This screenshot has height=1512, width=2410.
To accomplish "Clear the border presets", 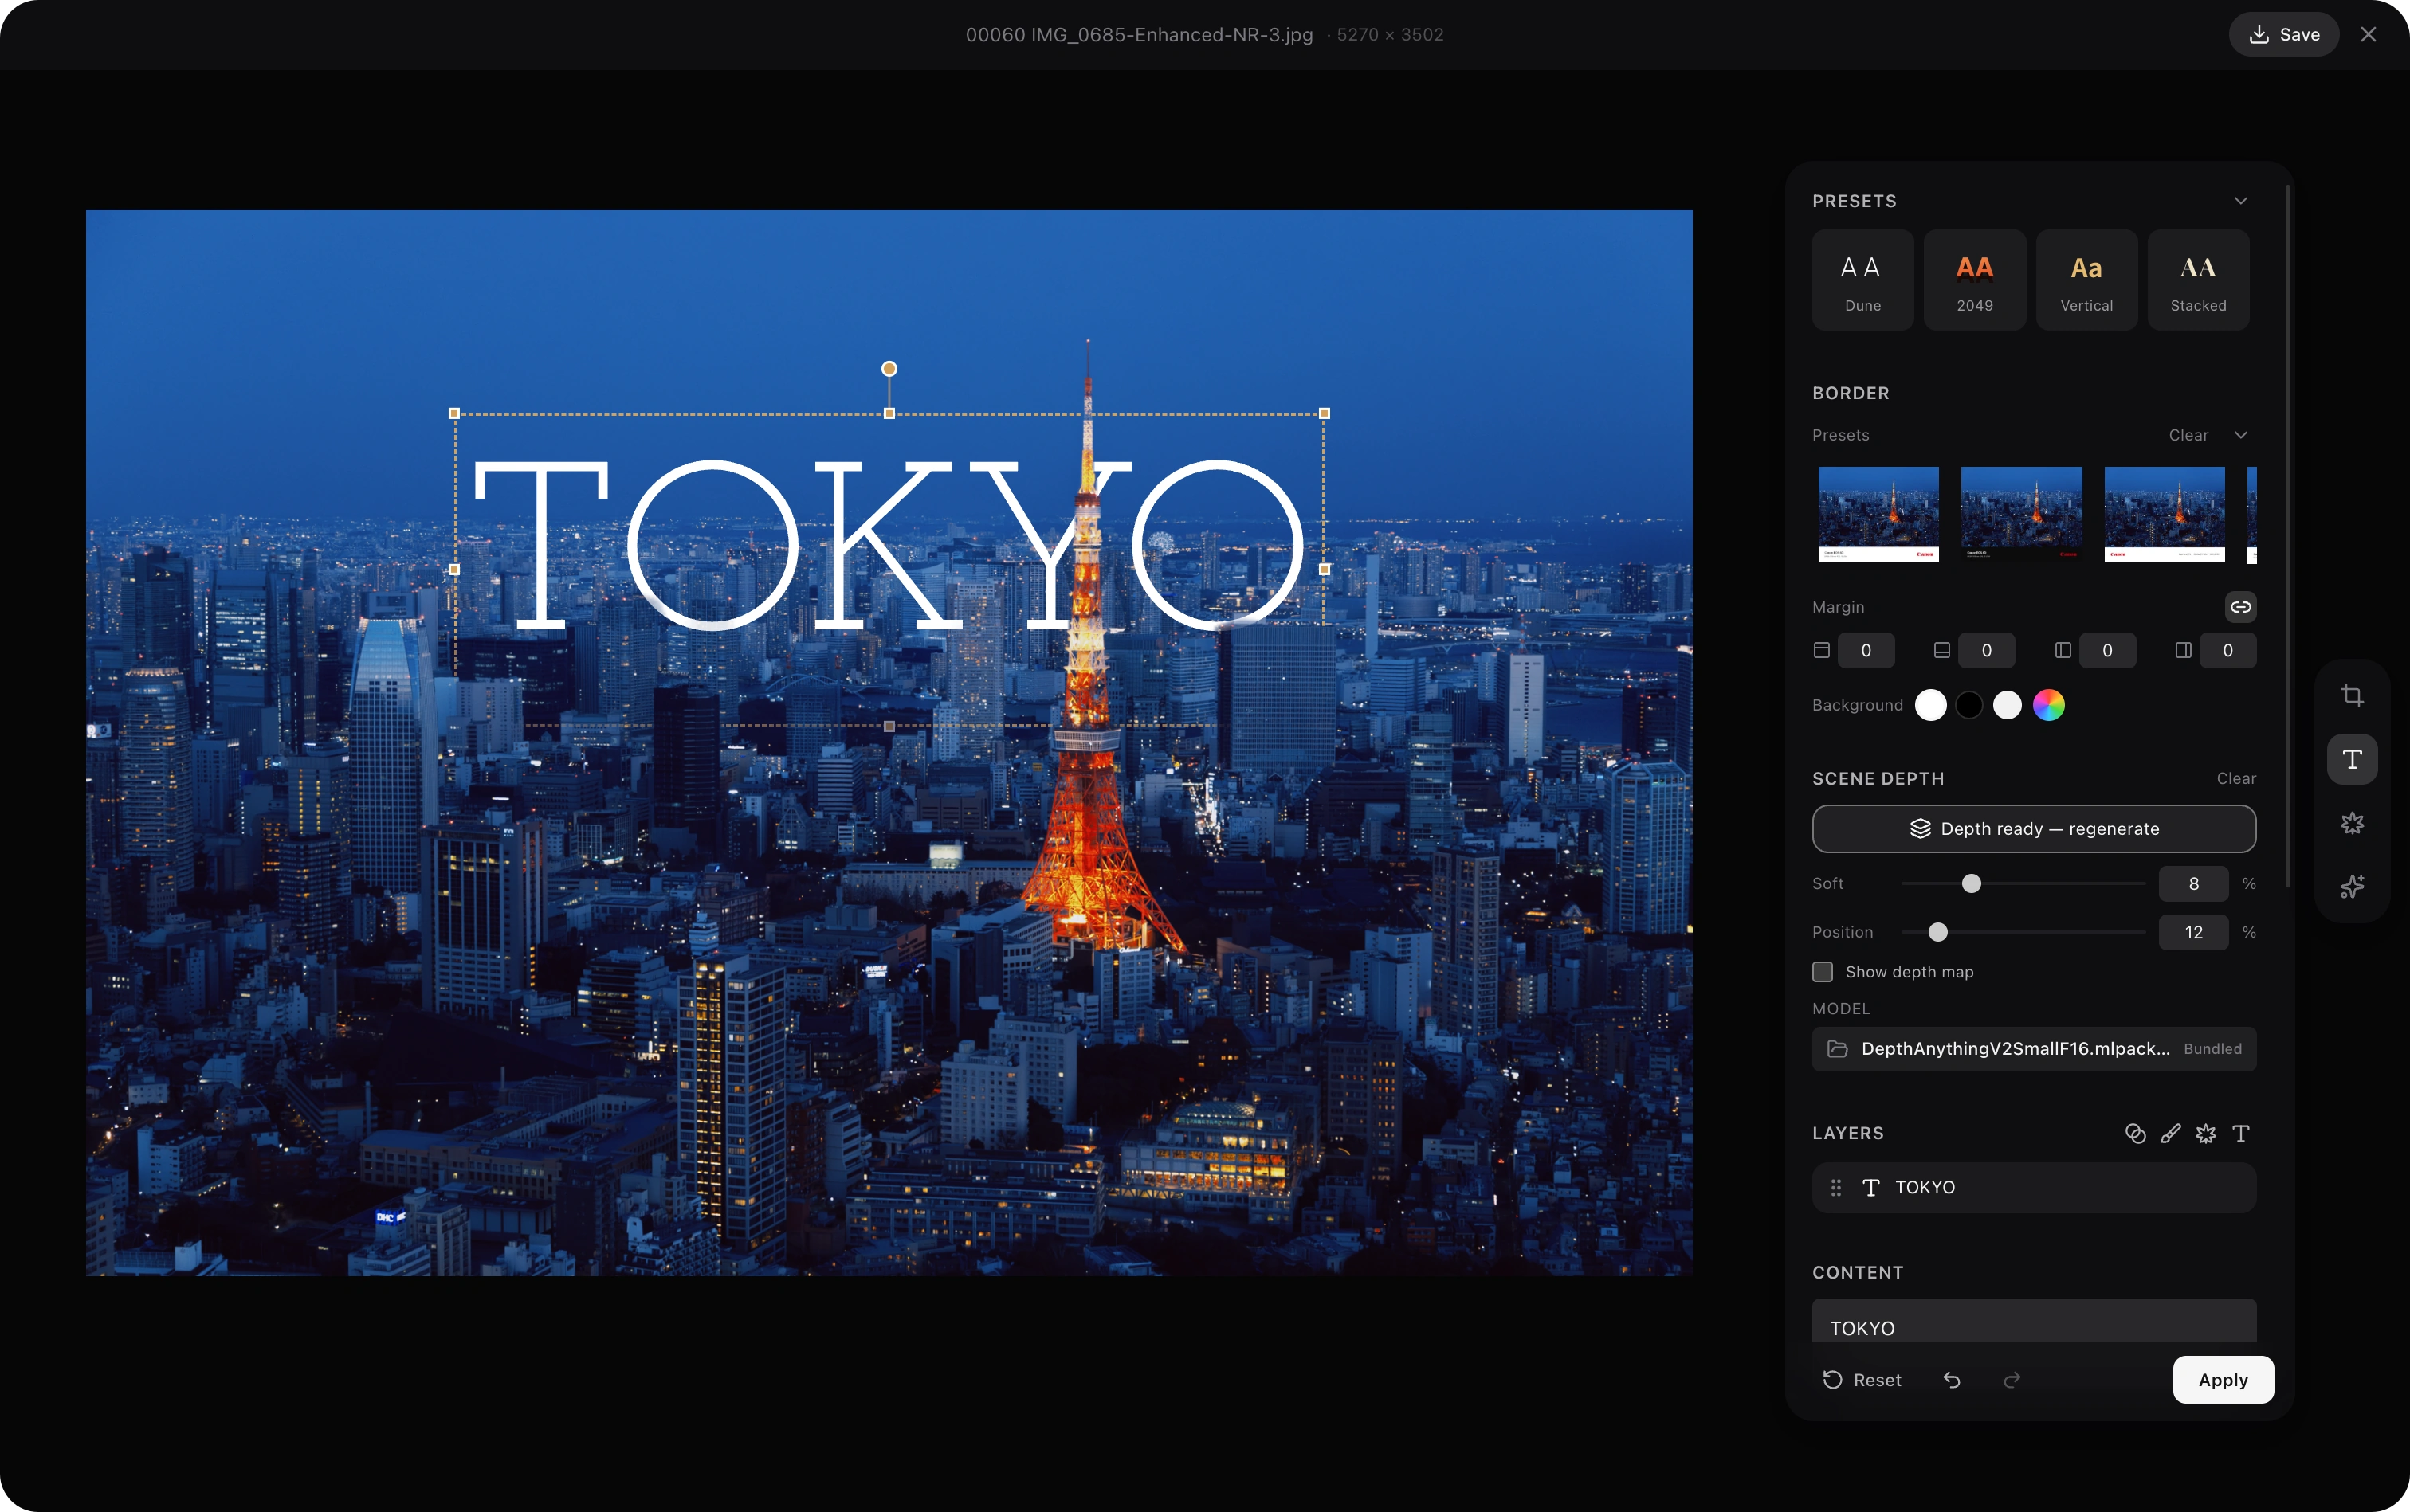I will pos(2188,435).
